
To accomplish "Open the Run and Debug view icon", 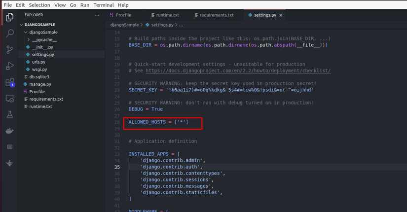I will point(9,66).
